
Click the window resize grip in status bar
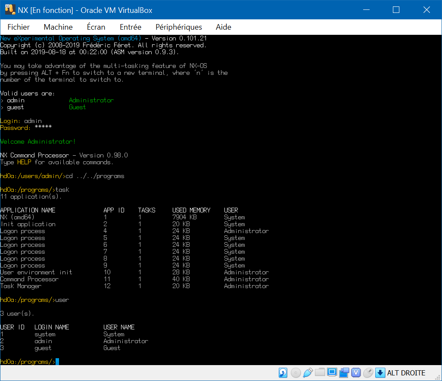pos(438,377)
